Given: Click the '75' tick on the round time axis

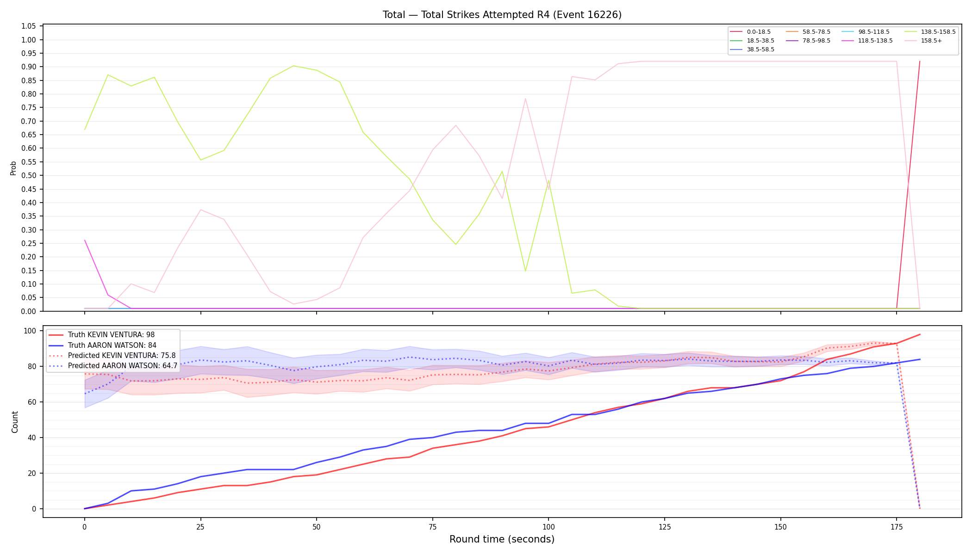Looking at the screenshot, I should tap(432, 527).
